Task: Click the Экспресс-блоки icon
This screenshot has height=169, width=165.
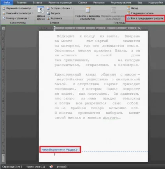Action: point(48,8)
